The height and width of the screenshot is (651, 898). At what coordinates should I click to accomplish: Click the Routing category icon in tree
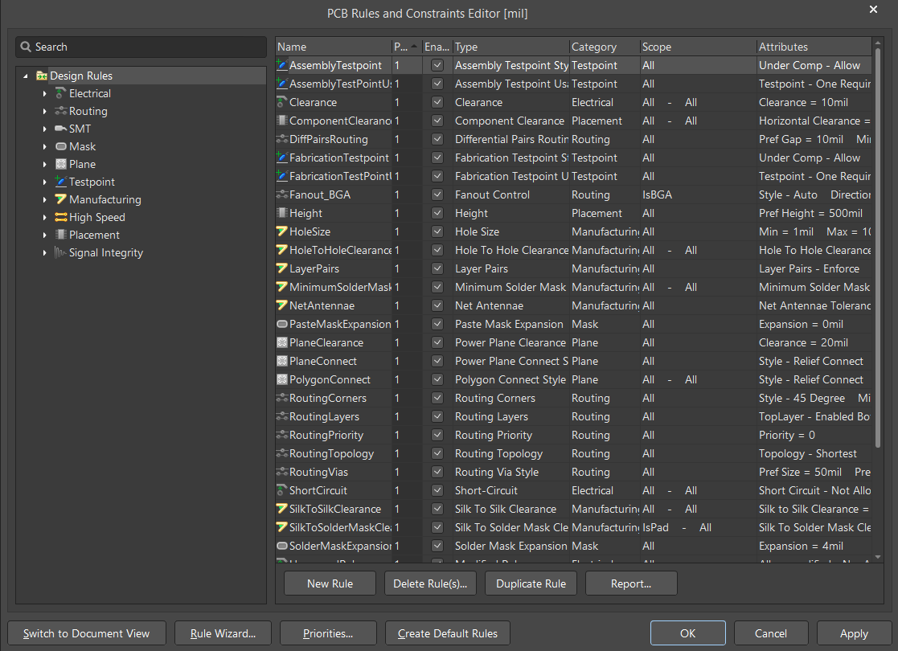[x=61, y=111]
